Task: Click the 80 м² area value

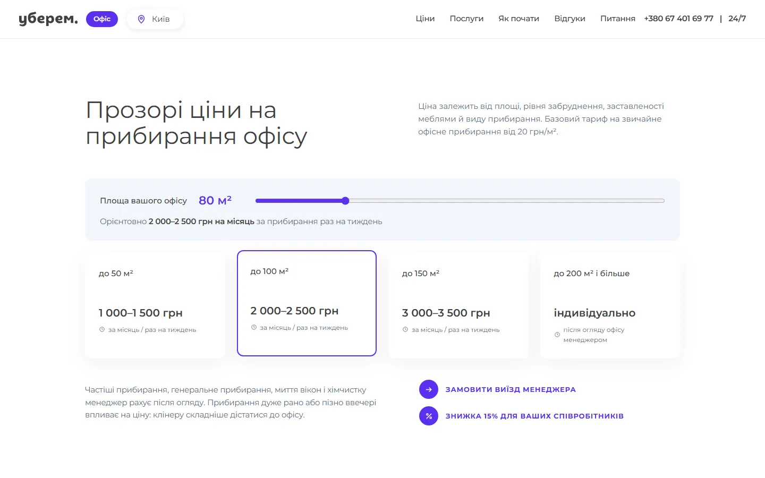Action: pyautogui.click(x=215, y=200)
